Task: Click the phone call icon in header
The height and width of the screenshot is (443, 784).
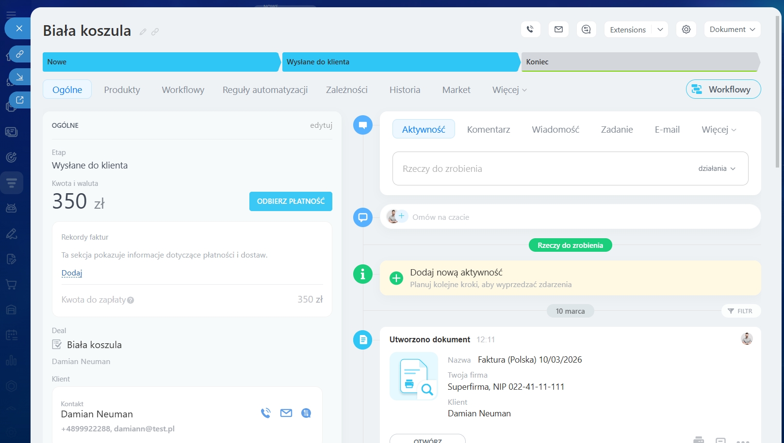Action: [530, 30]
